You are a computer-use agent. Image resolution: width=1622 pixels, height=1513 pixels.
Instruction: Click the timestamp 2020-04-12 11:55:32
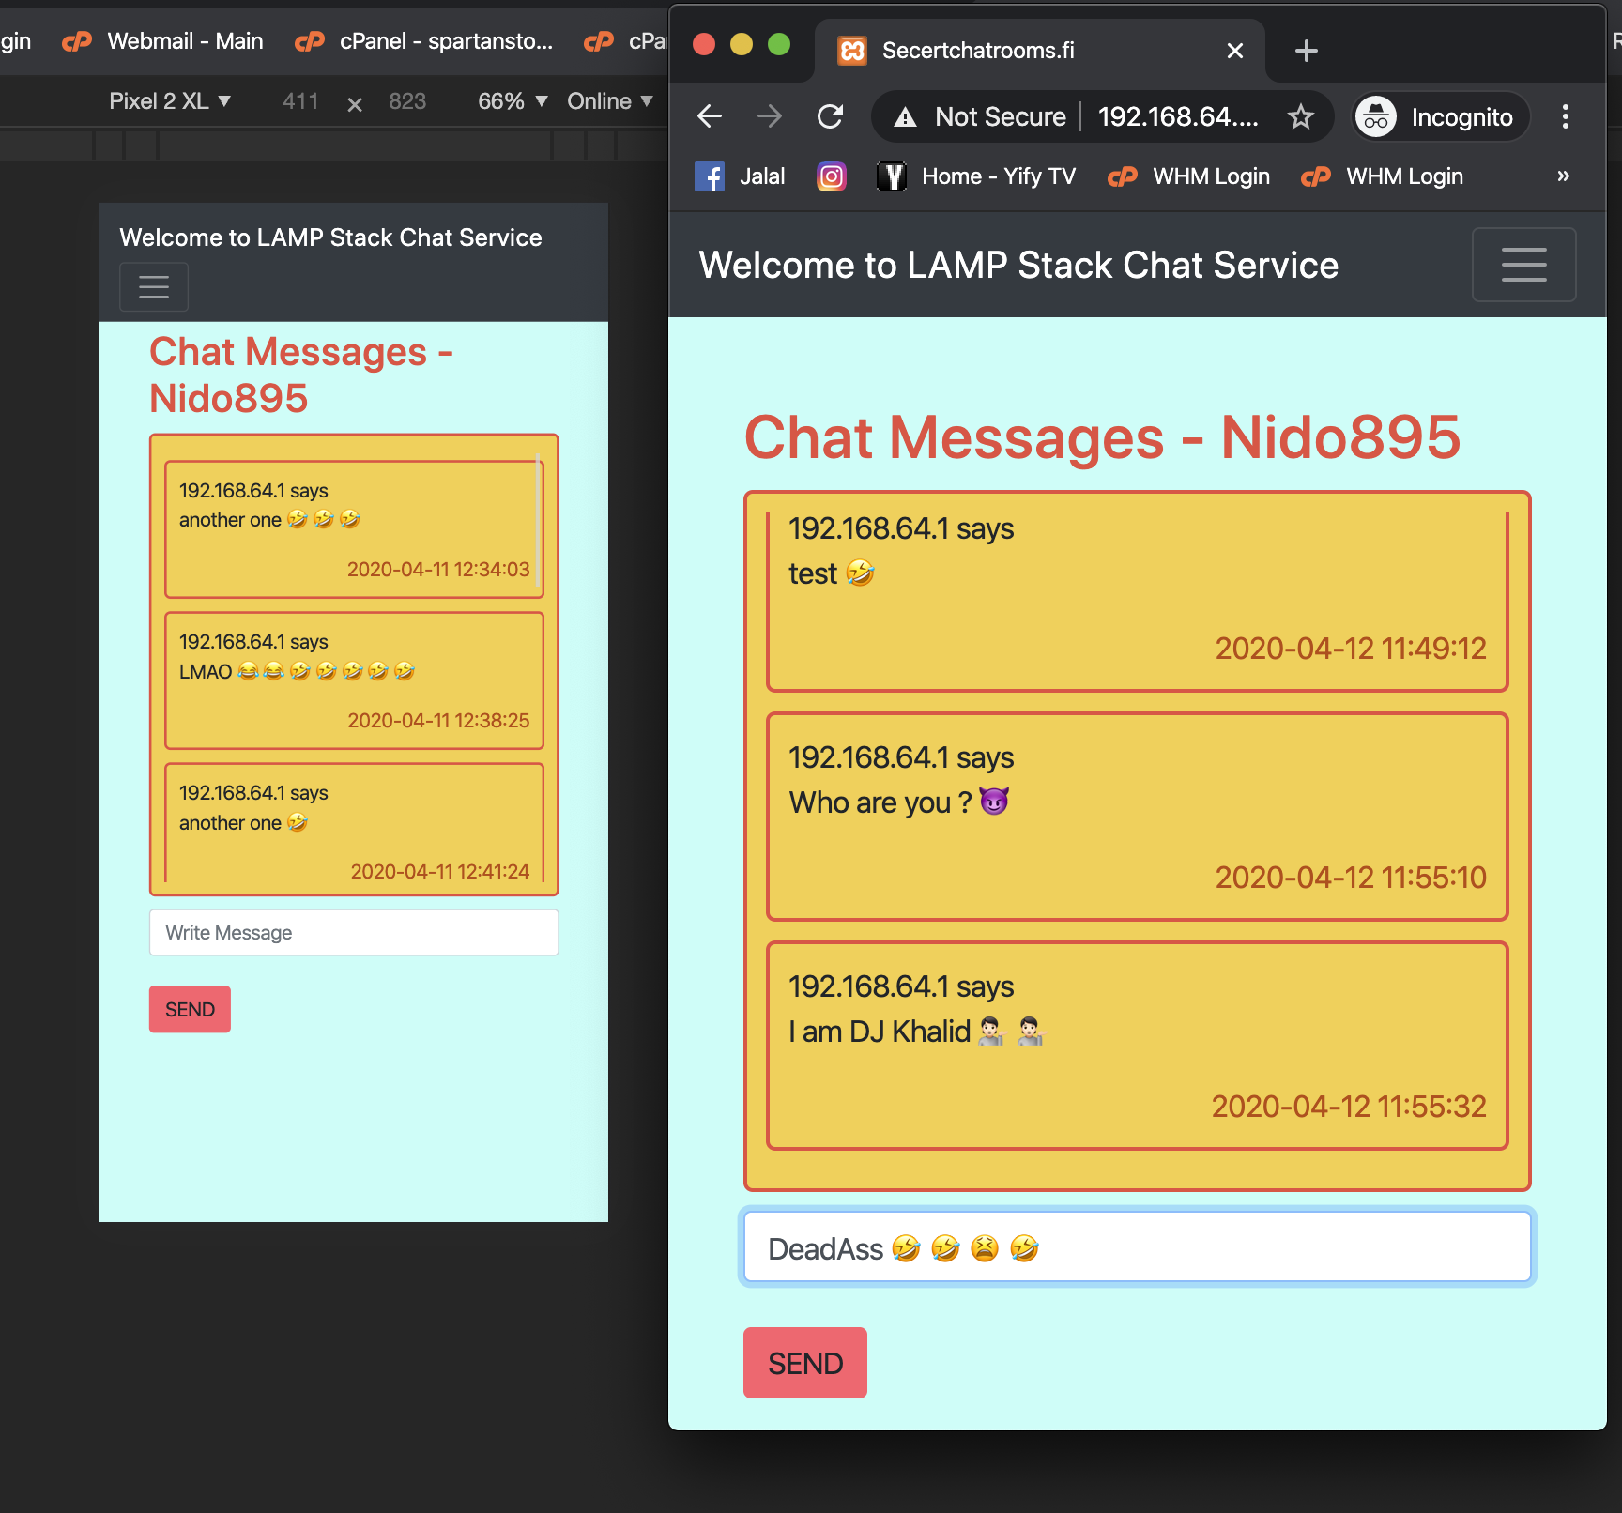tap(1349, 1107)
